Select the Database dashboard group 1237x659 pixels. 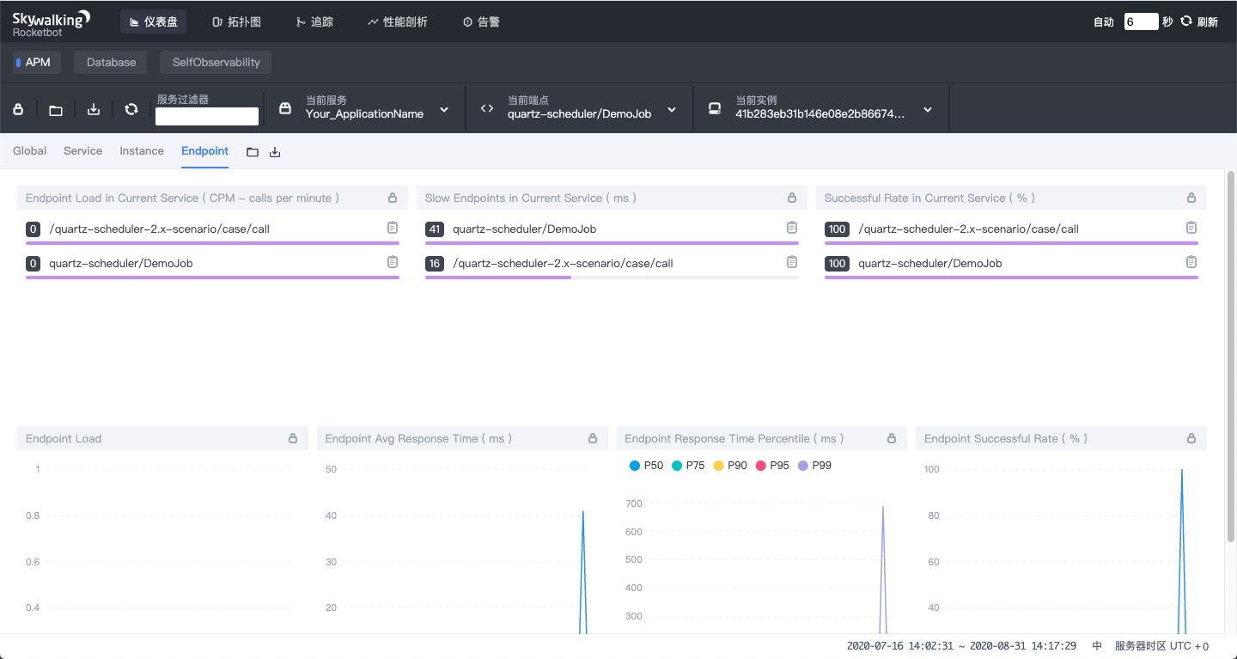(111, 62)
